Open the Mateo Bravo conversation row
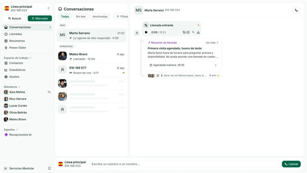This screenshot has width=307, height=173. (91, 56)
